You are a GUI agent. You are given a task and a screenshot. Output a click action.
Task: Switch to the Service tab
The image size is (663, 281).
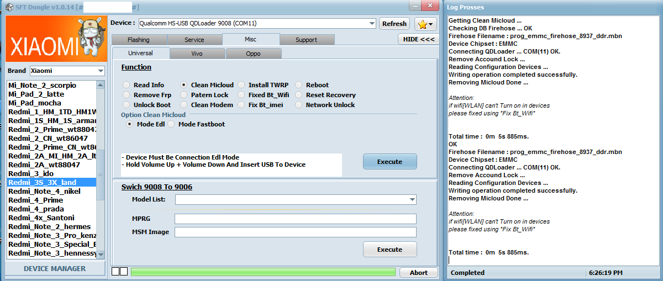click(x=194, y=40)
